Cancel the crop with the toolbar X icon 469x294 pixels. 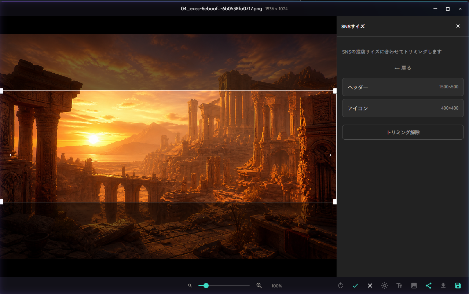point(370,286)
